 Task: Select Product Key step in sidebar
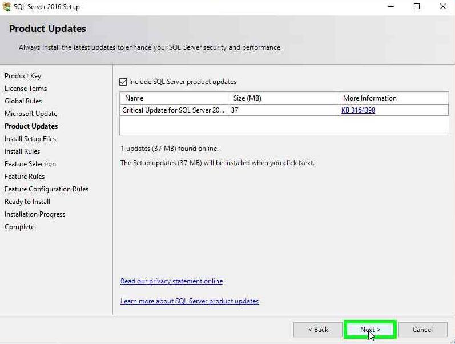coord(23,76)
